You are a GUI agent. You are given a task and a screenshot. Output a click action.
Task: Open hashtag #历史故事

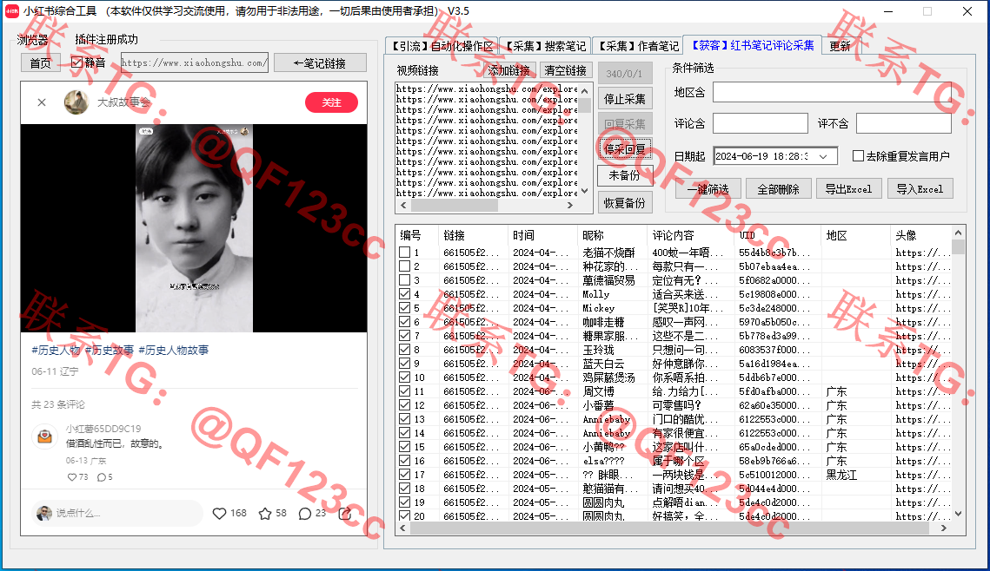[x=110, y=350]
